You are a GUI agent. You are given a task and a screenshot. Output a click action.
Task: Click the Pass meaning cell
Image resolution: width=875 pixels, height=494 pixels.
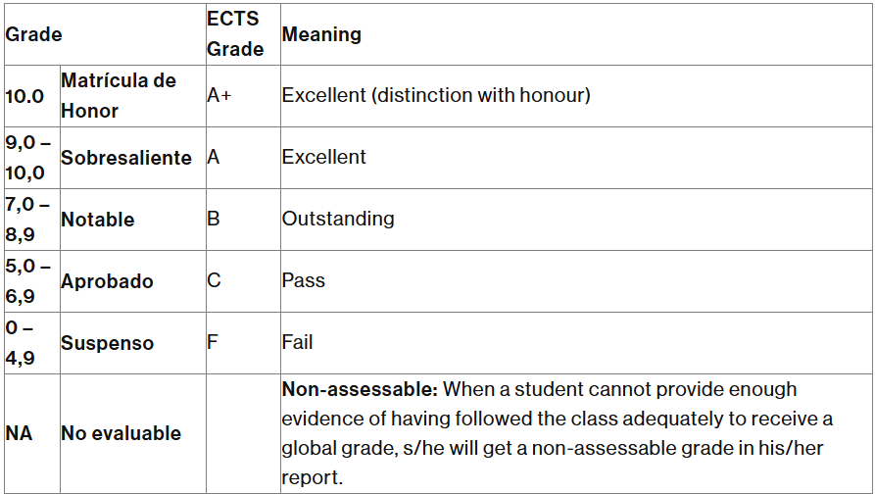(303, 280)
